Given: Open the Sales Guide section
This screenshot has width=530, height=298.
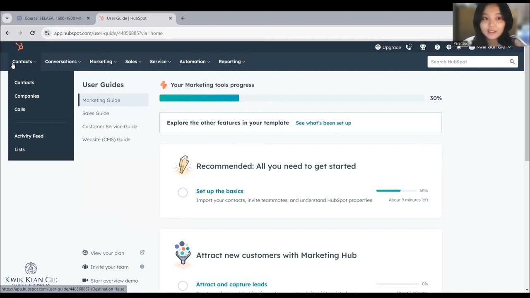Looking at the screenshot, I should pyautogui.click(x=96, y=113).
